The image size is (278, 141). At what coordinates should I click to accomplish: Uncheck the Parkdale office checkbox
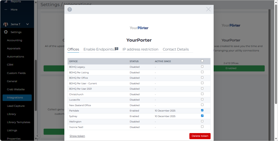202,110
